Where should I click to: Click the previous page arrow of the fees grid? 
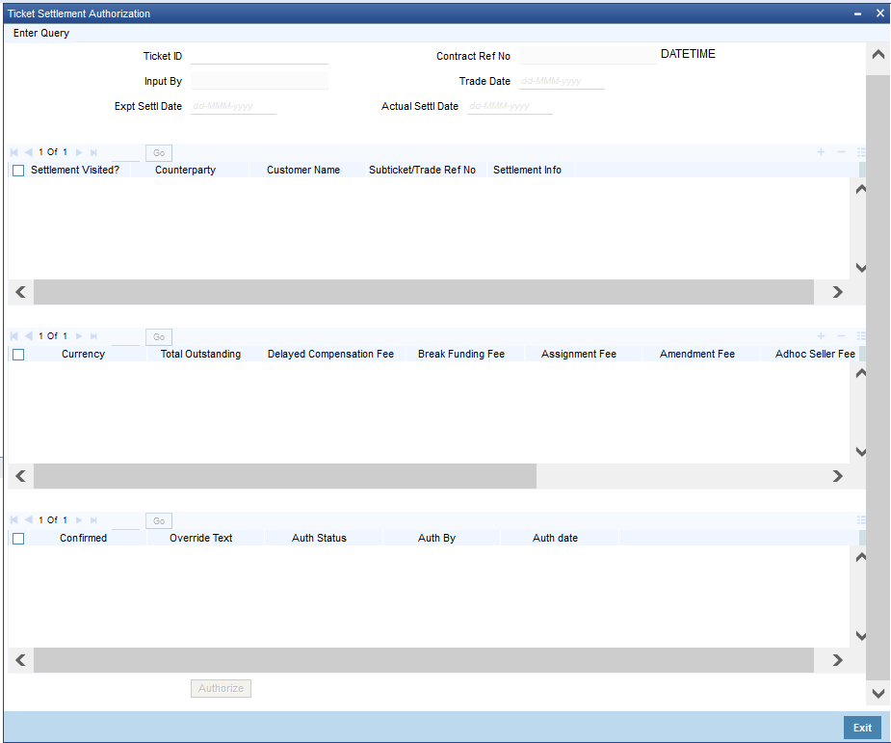[x=27, y=335]
